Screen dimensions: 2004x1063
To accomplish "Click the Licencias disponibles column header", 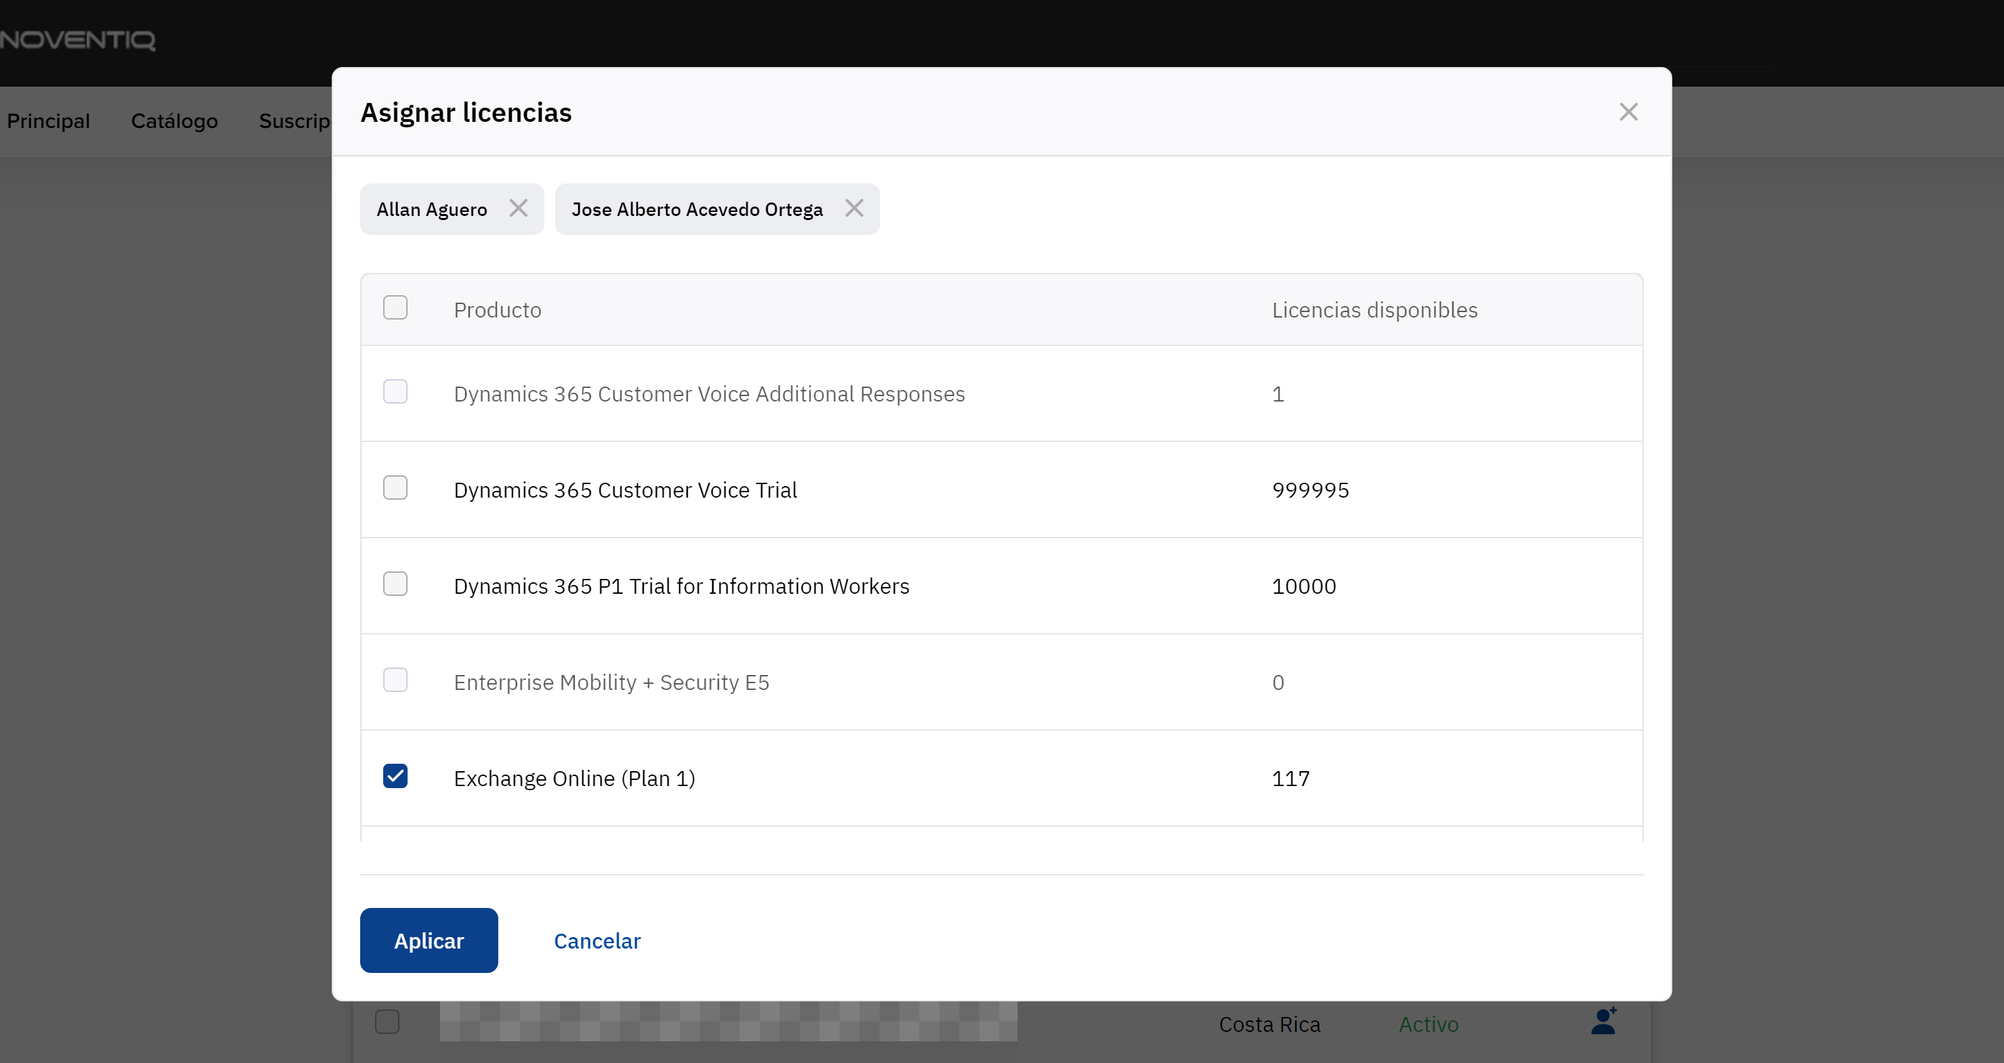I will 1374,309.
